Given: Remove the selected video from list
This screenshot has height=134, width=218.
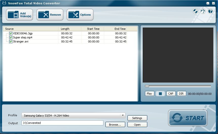Looking at the screenshot, I should point(50,15).
